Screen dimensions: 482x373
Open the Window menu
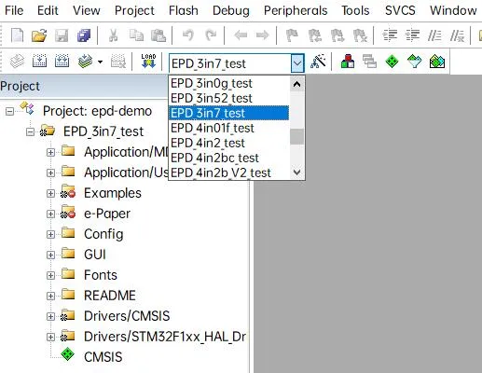(x=453, y=10)
